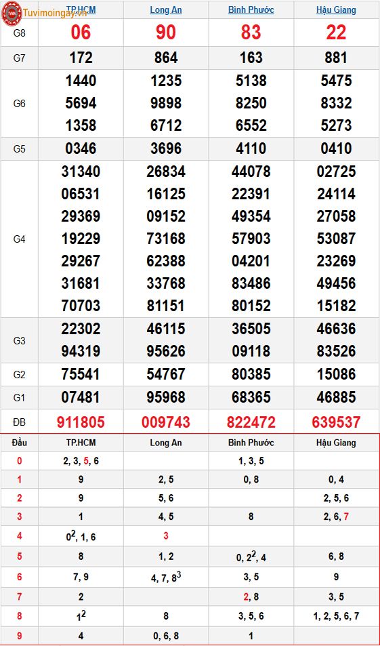This screenshot has width=380, height=646.
Task: Click TP.HCM G8 number 06
Action: tap(81, 33)
